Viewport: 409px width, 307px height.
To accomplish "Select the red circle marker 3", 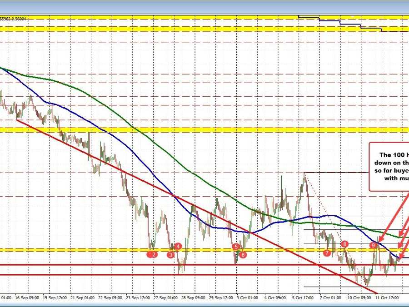I will pyautogui.click(x=171, y=255).
